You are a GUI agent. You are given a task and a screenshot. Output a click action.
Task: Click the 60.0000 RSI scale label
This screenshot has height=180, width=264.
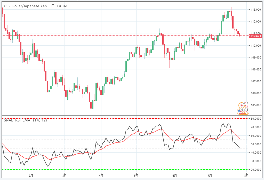[x=256, y=136]
